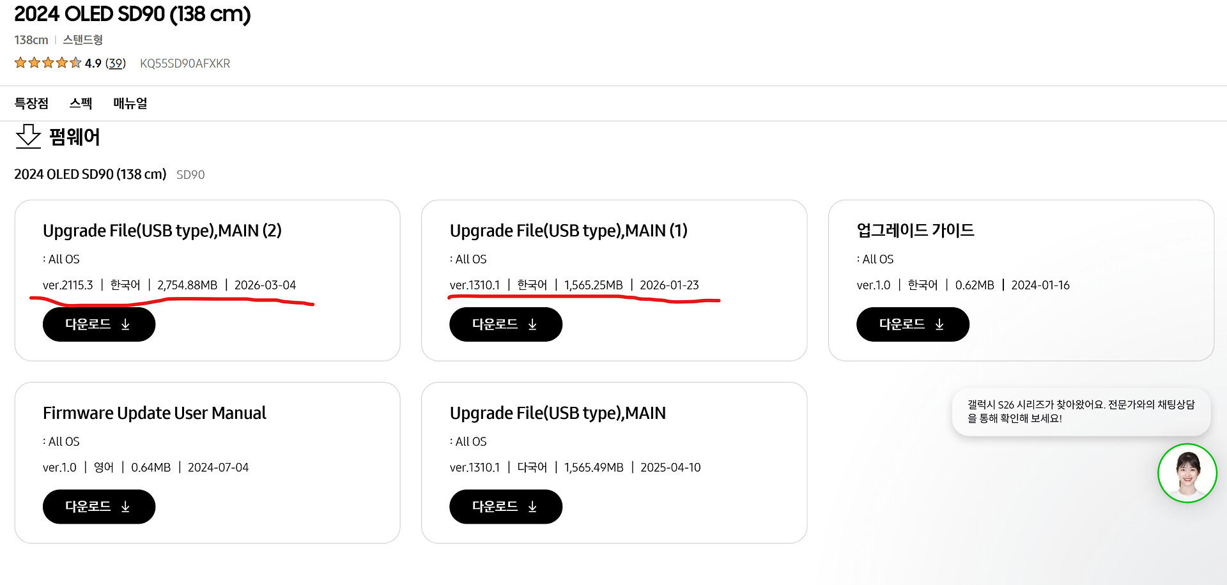Image resolution: width=1227 pixels, height=585 pixels.
Task: Click the chat consultant avatar icon
Action: point(1187,473)
